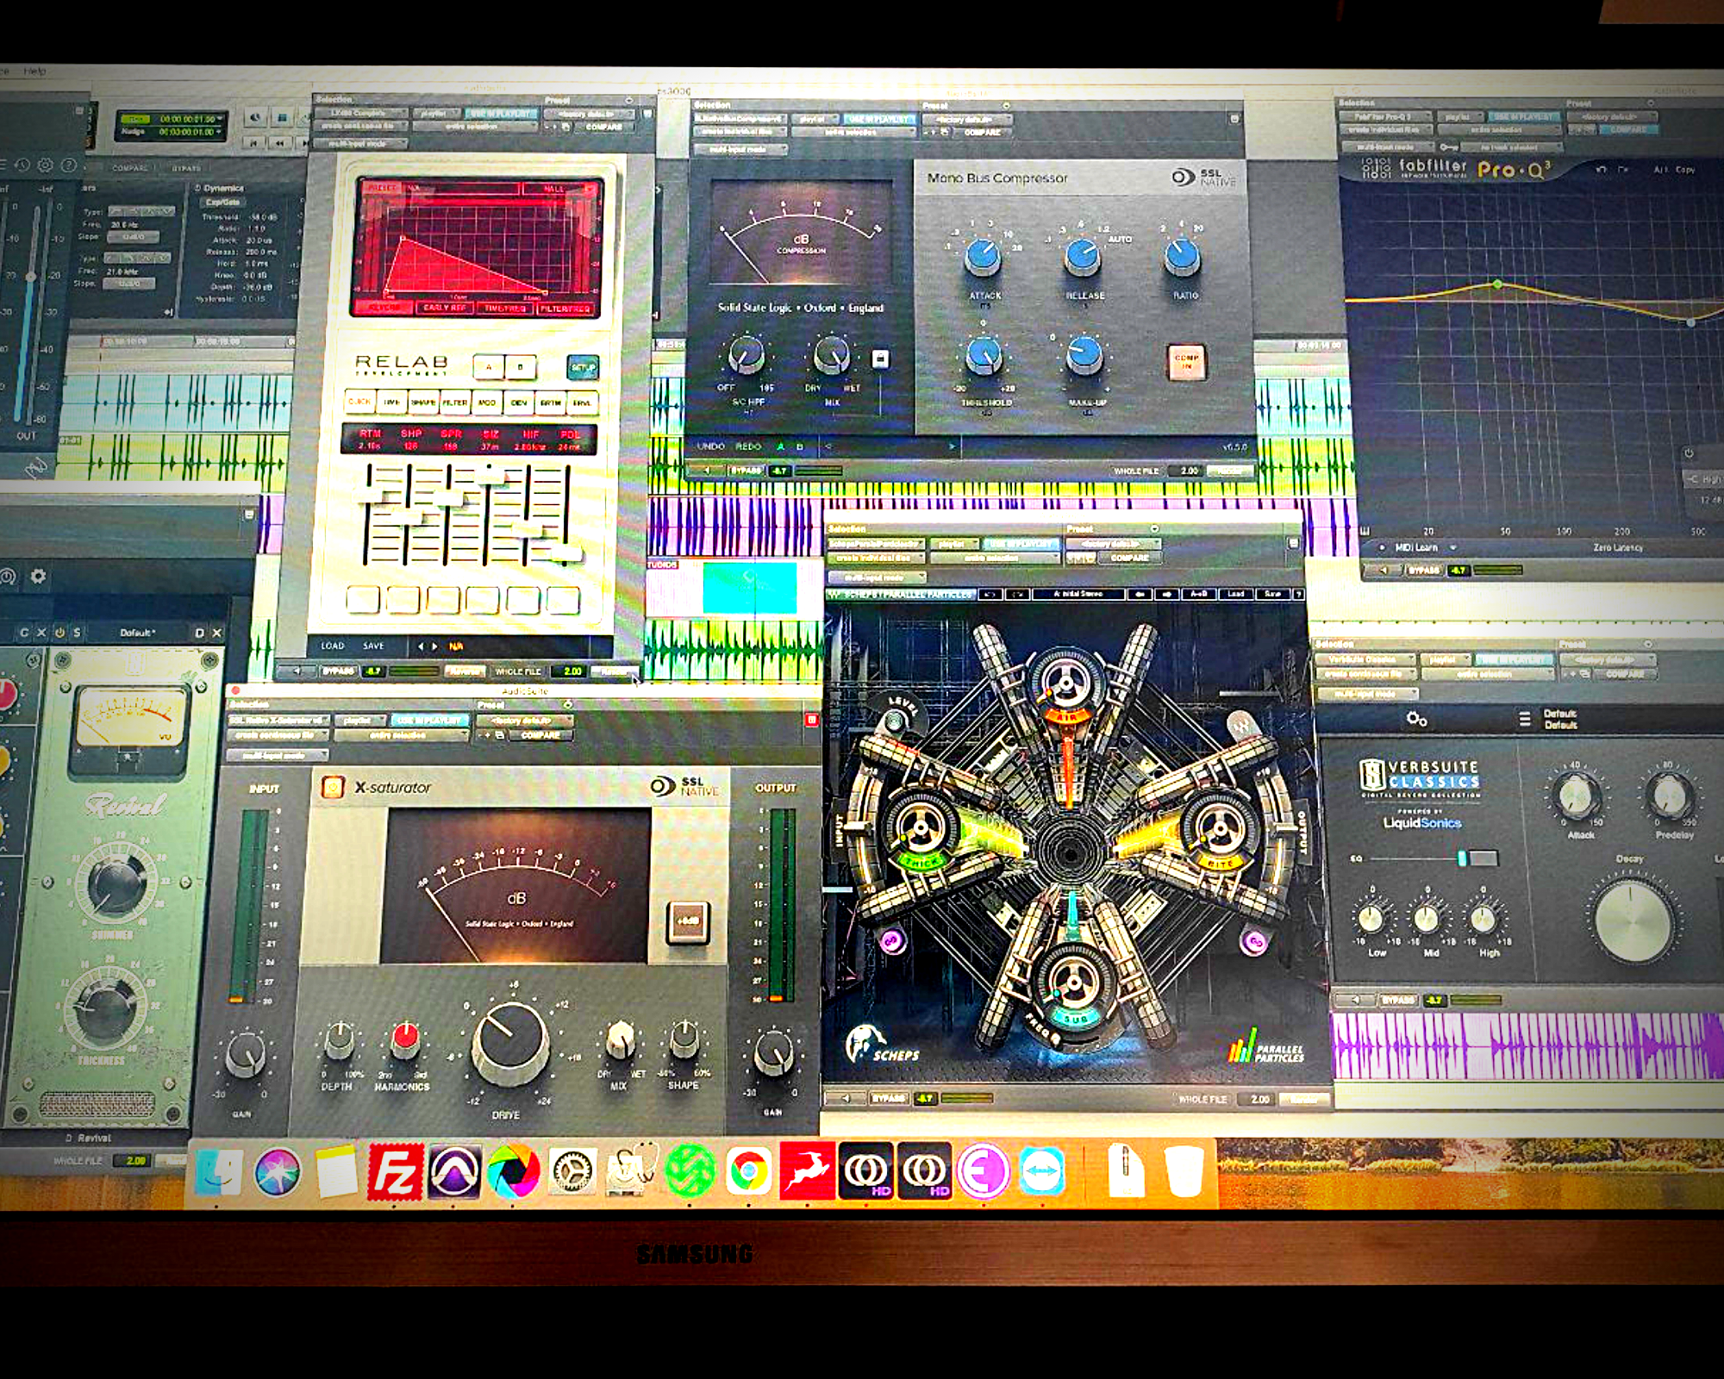
Task: Open factory default preset dropdown in VerbSuite window
Action: (1608, 660)
